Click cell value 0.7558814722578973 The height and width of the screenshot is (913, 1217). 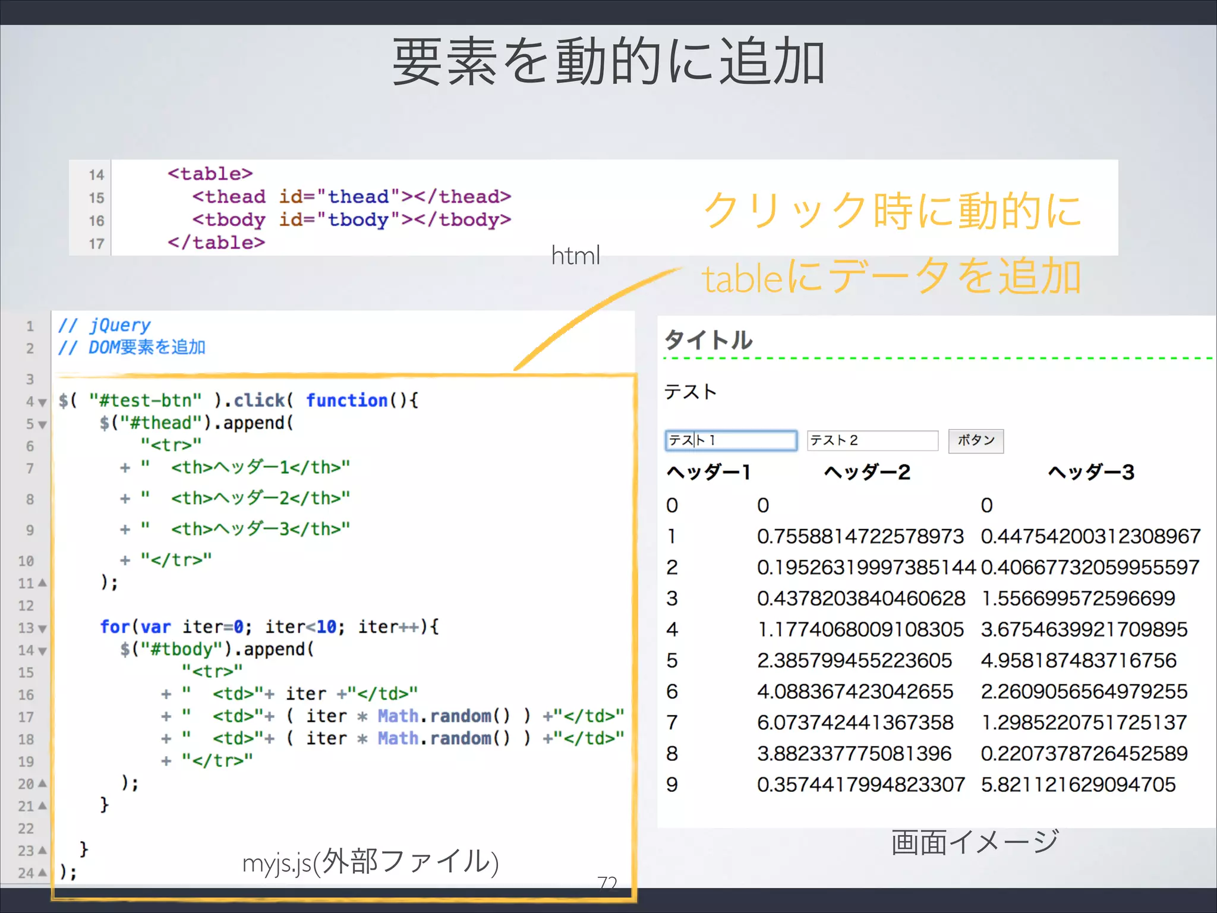point(860,536)
